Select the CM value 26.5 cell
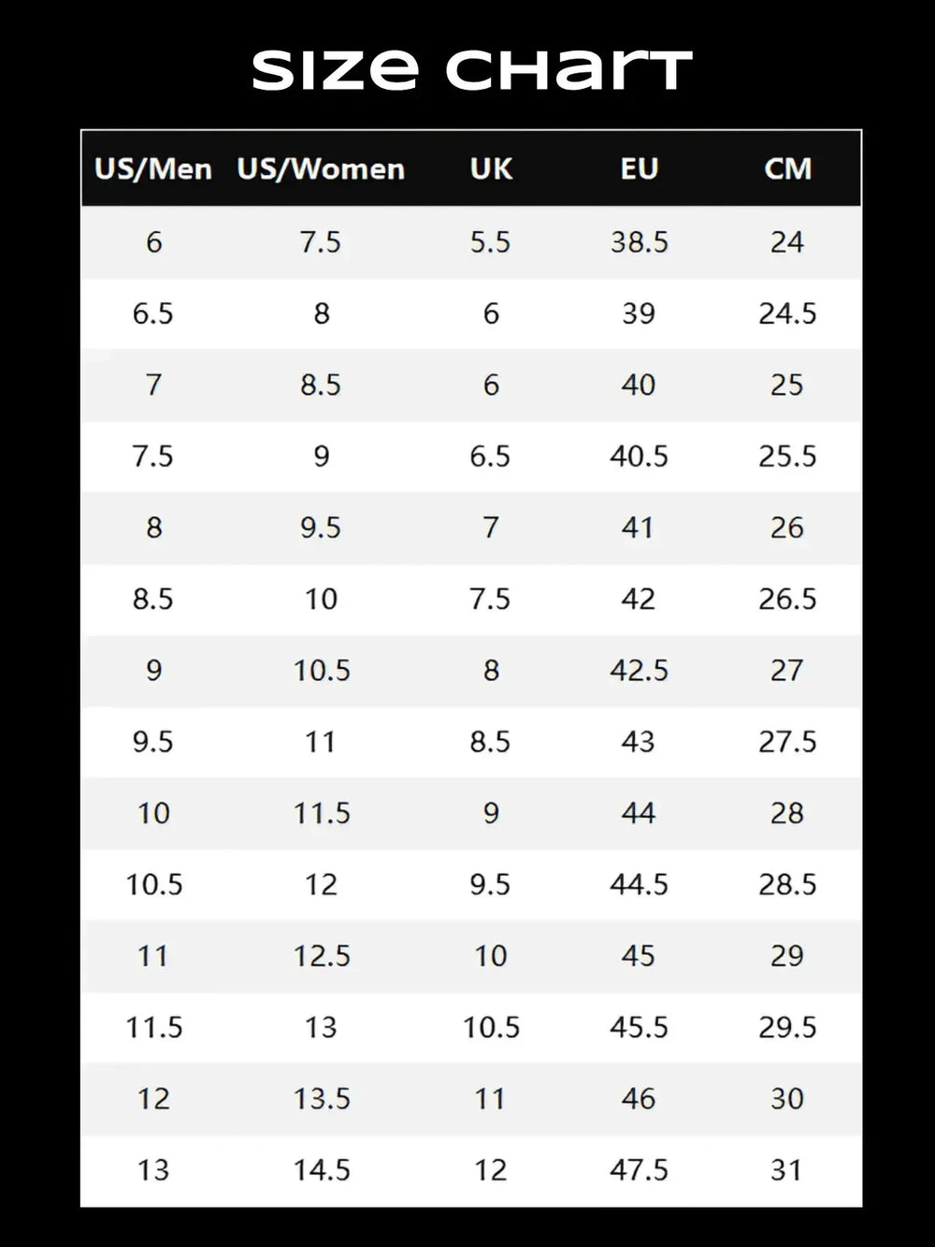 pos(787,599)
